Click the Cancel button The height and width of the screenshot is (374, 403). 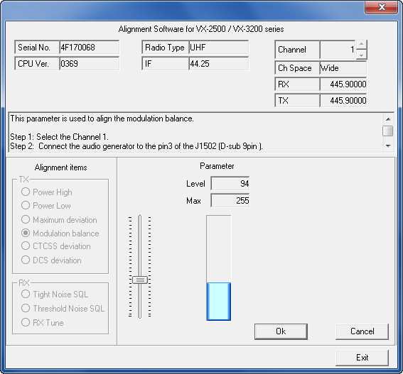(362, 331)
